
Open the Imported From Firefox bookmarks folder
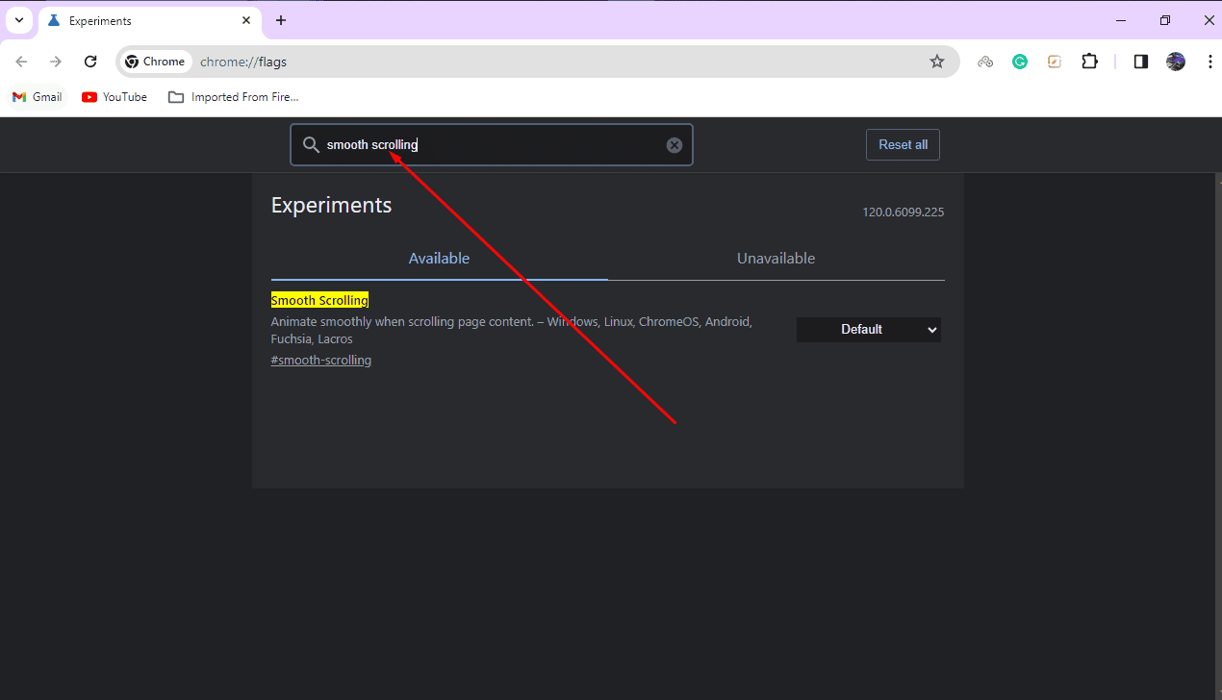233,96
